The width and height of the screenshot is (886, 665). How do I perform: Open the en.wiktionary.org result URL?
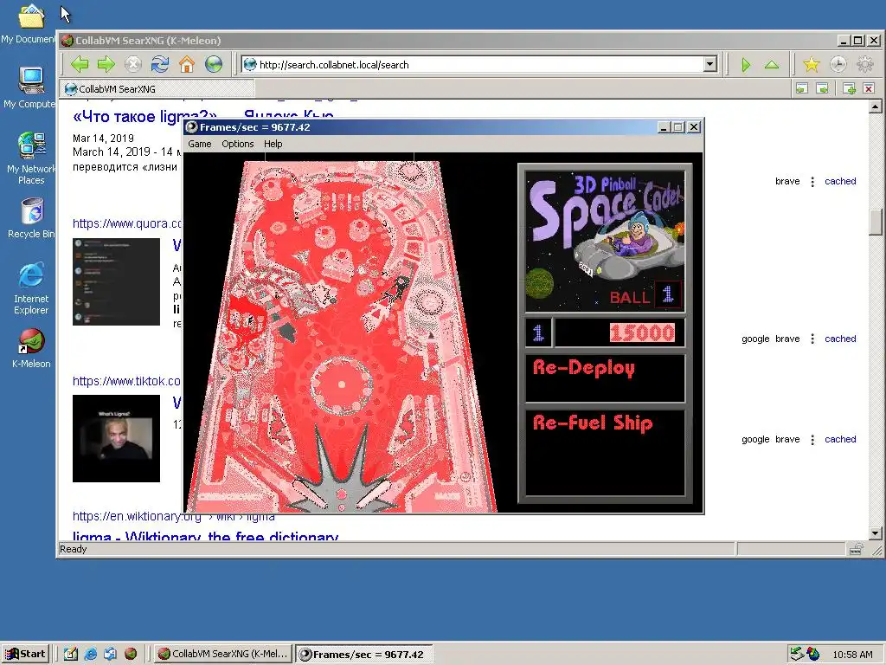tap(137, 516)
